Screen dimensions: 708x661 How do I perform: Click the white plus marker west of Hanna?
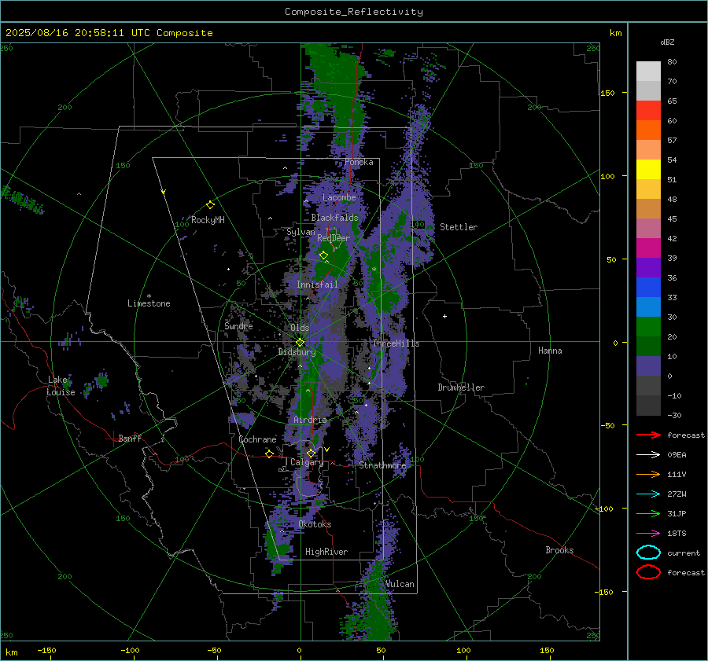(x=444, y=316)
